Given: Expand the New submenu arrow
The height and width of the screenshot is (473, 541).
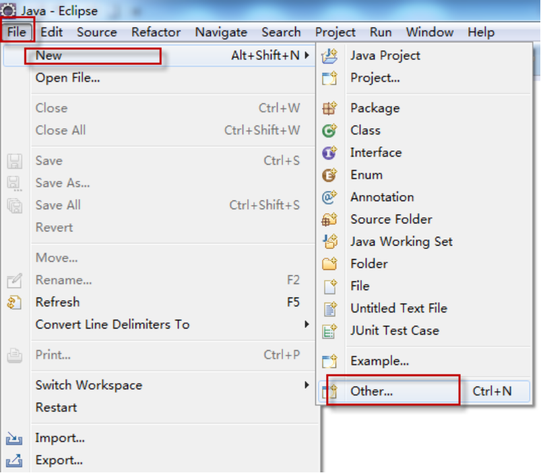Looking at the screenshot, I should click(x=307, y=55).
